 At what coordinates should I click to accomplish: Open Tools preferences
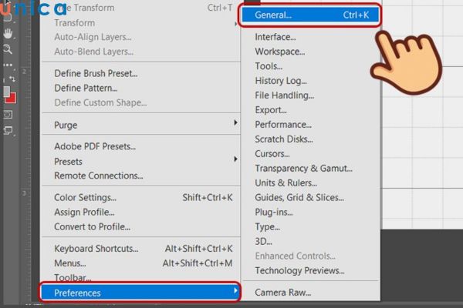(x=310, y=66)
